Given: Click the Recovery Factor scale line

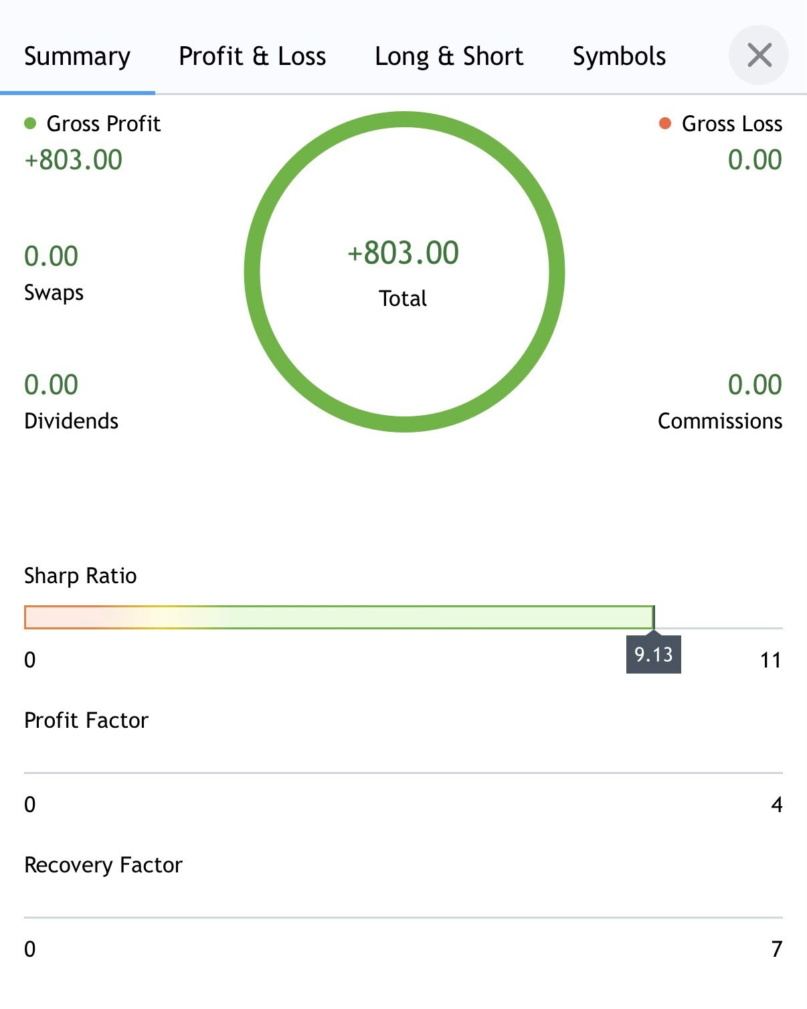Looking at the screenshot, I should click(403, 917).
